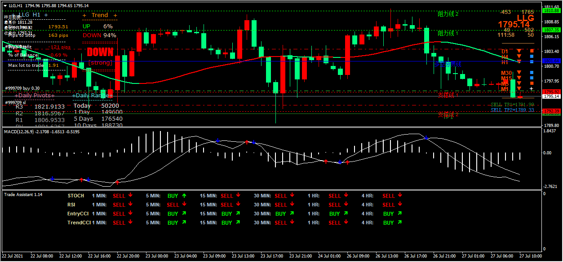
Task: Click the Daily Pivots header
Action: (35, 96)
